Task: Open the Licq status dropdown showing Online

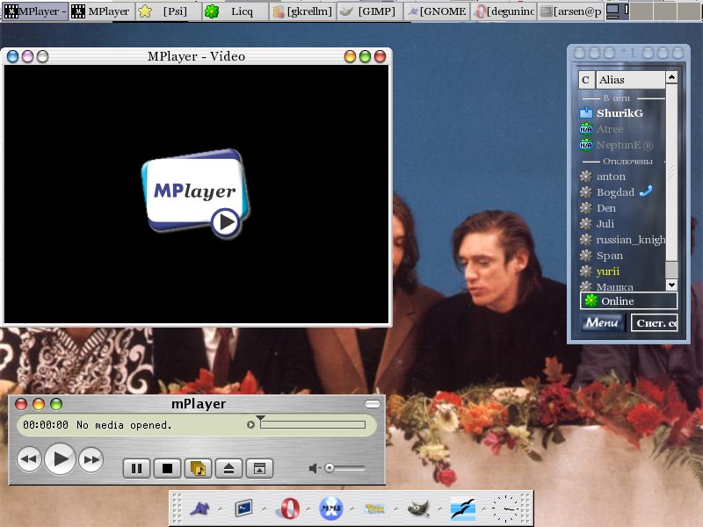Action: (x=628, y=300)
